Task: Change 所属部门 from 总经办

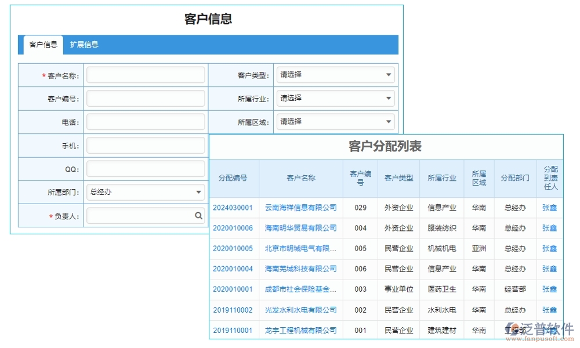Action: [x=198, y=191]
